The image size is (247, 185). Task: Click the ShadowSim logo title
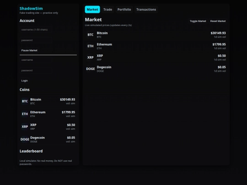[x=31, y=9]
